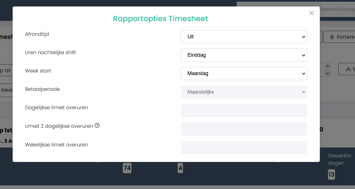Click the badge showing 4
Screen dimensions: 355x189
coord(180,168)
